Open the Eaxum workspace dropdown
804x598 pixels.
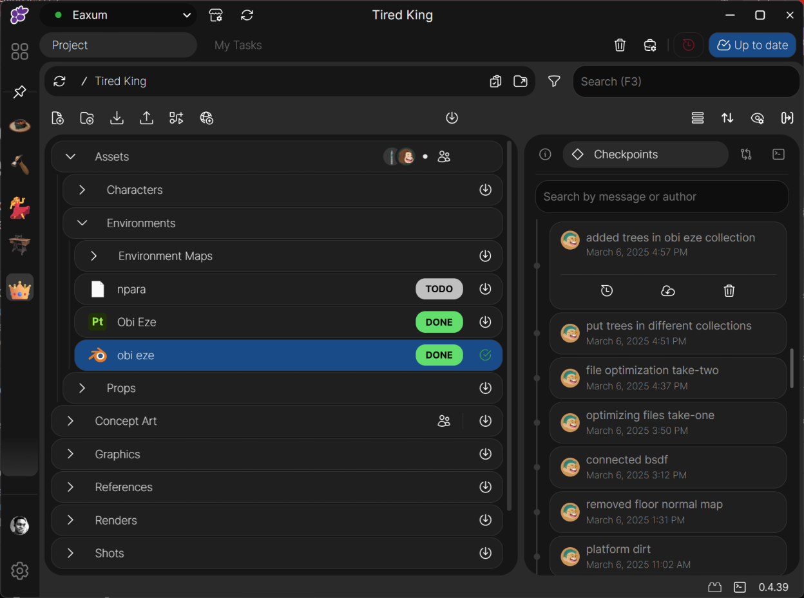point(118,15)
